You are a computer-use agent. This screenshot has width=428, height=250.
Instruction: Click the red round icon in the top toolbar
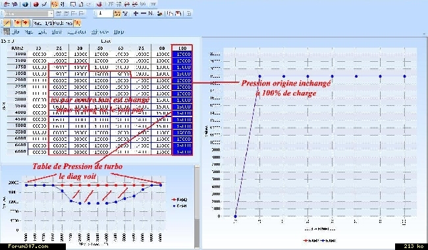click(36, 4)
